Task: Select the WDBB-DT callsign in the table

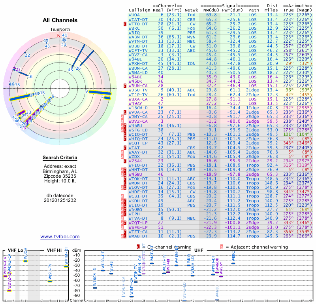Action: 138,46
